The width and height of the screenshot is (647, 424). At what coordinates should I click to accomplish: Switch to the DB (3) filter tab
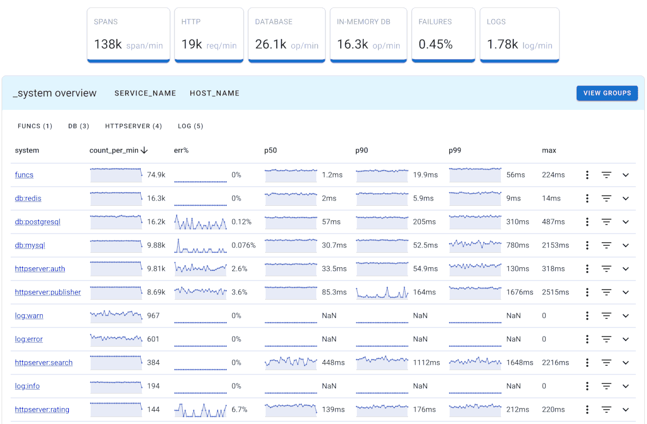pyautogui.click(x=79, y=126)
